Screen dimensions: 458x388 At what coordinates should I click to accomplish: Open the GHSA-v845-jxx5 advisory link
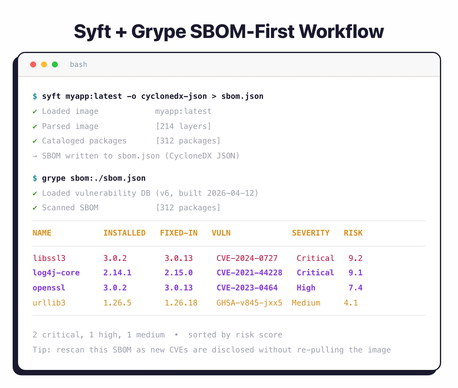[249, 303]
